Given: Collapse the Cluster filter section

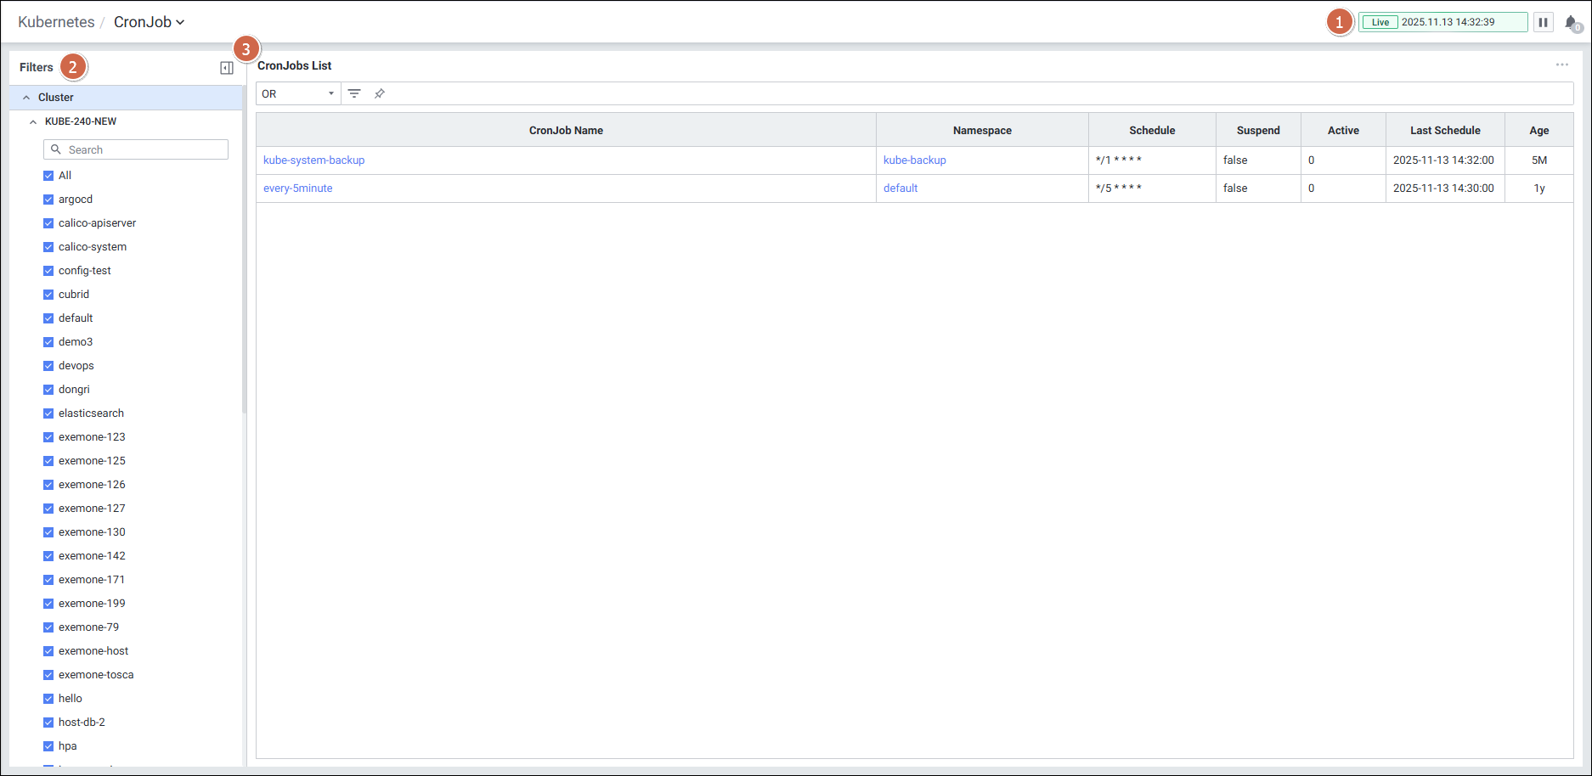Looking at the screenshot, I should click(x=26, y=98).
